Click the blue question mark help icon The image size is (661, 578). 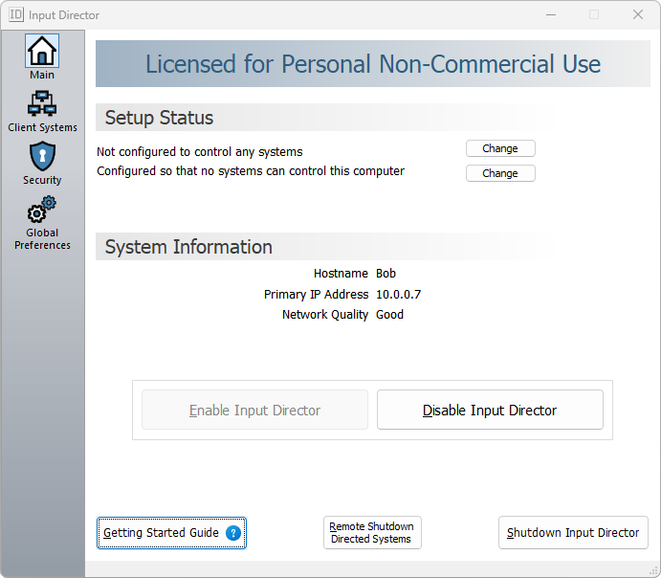point(232,533)
